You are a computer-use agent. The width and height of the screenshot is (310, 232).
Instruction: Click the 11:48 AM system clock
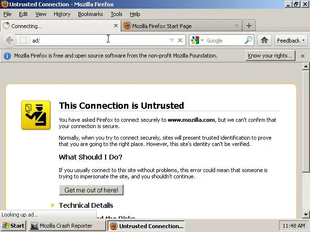coord(294,226)
